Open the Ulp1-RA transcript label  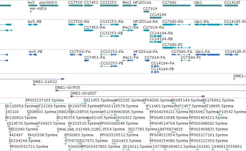[x=201, y=21]
